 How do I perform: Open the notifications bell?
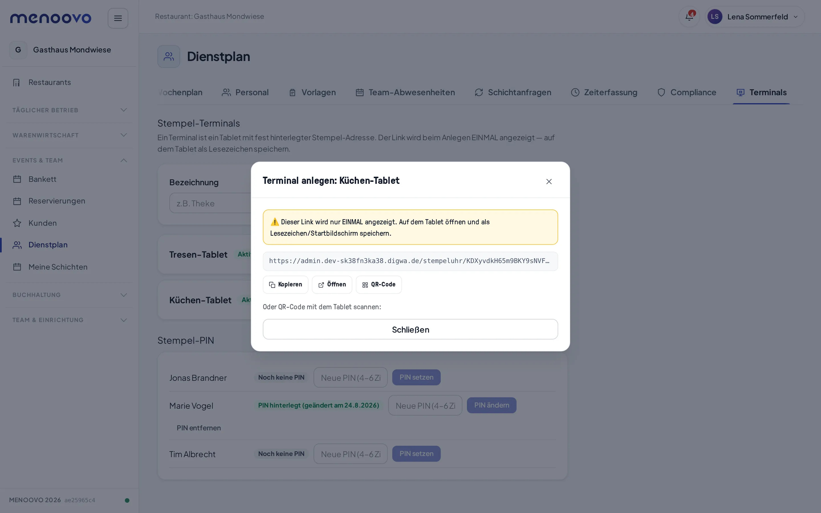point(689,17)
